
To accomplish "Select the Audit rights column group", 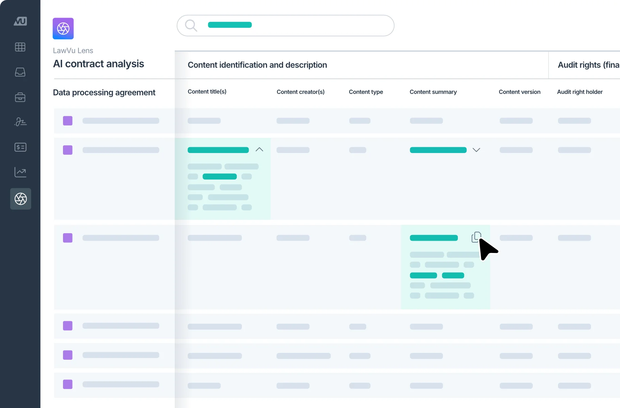I will coord(588,65).
